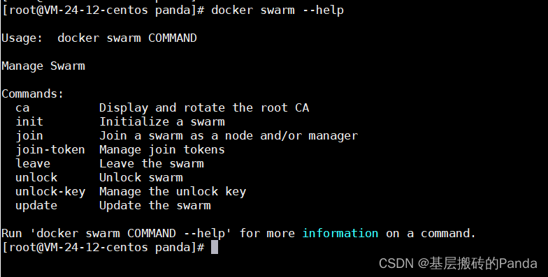548x277 pixels.
Task: Select the 'unlock' command entry
Action: 36,177
